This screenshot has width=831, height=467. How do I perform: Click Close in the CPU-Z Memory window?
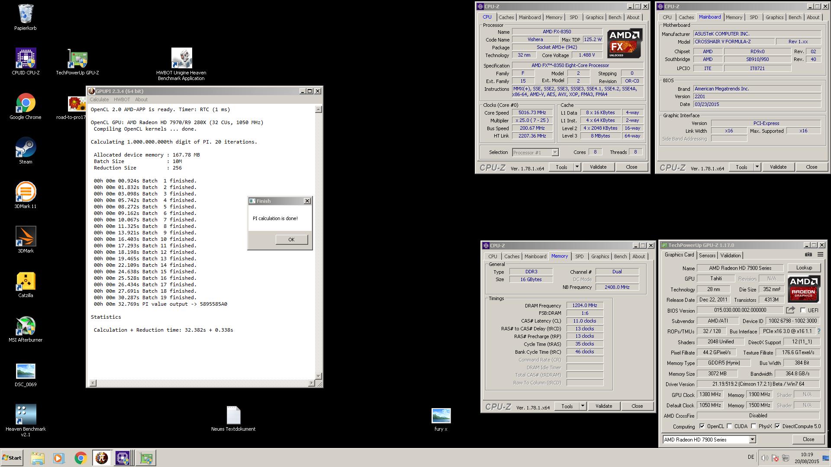coord(637,406)
